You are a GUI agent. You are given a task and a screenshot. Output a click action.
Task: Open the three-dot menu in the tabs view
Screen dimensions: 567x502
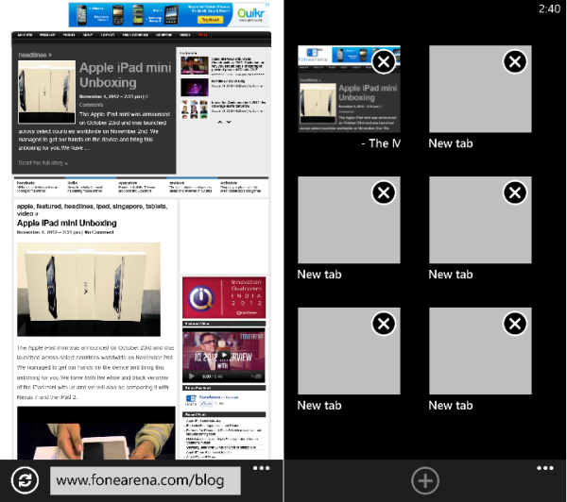[545, 468]
